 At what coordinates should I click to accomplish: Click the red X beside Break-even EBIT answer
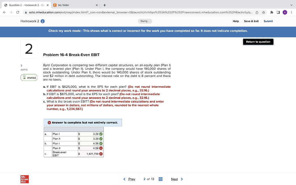[101, 154]
